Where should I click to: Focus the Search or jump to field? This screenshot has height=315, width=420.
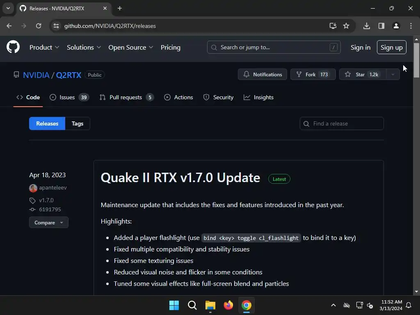pyautogui.click(x=274, y=48)
